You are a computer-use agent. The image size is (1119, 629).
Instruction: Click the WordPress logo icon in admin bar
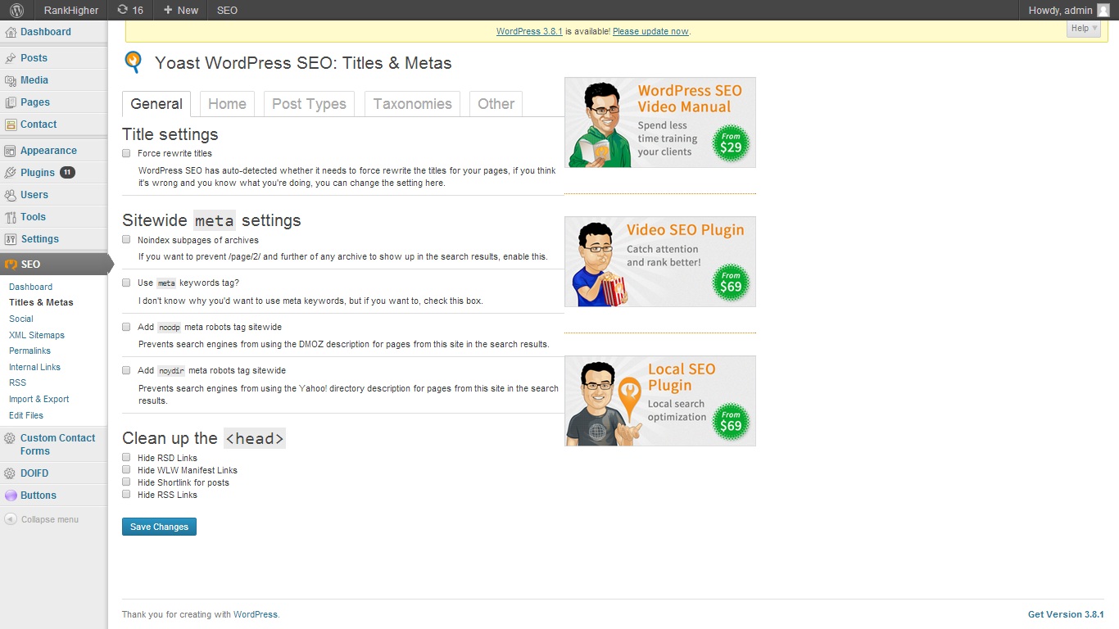point(16,10)
